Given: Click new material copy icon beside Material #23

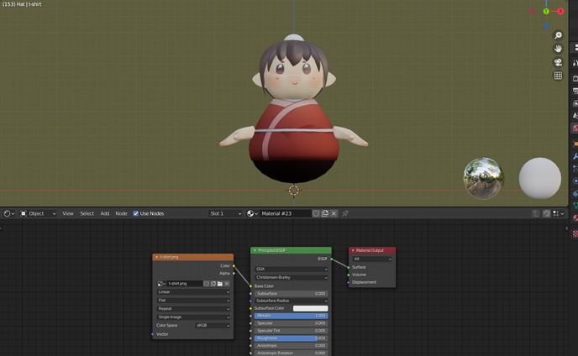Looking at the screenshot, I should tap(325, 214).
